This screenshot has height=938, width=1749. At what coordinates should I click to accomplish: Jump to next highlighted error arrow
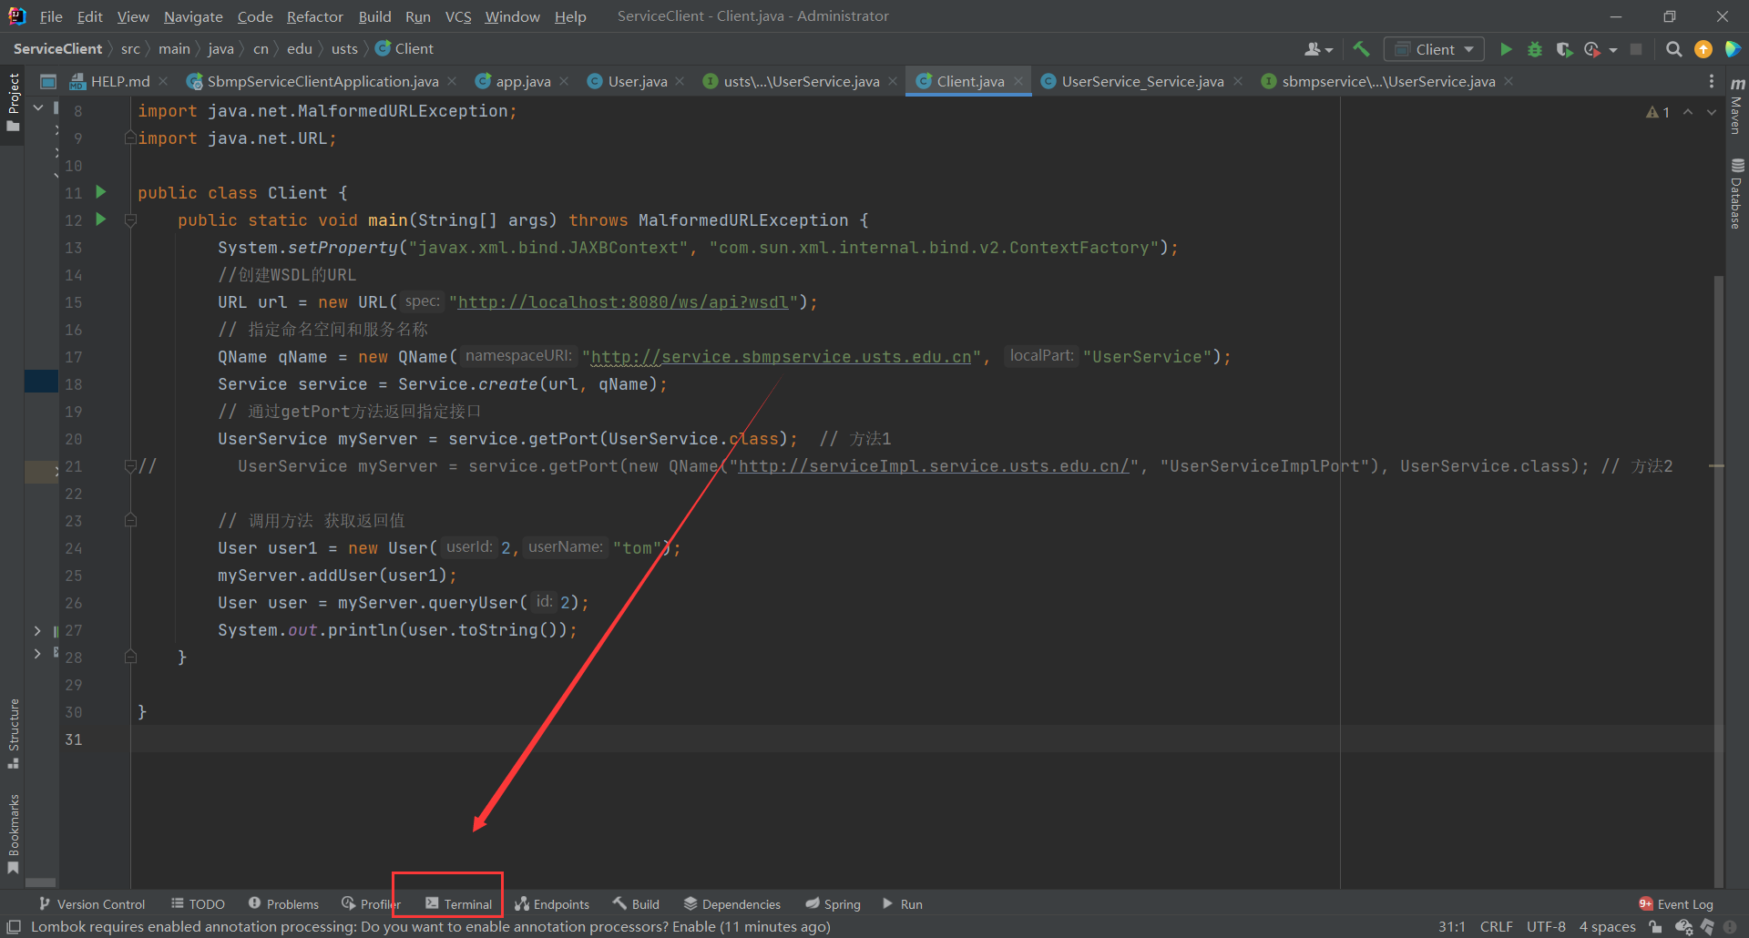(1712, 112)
